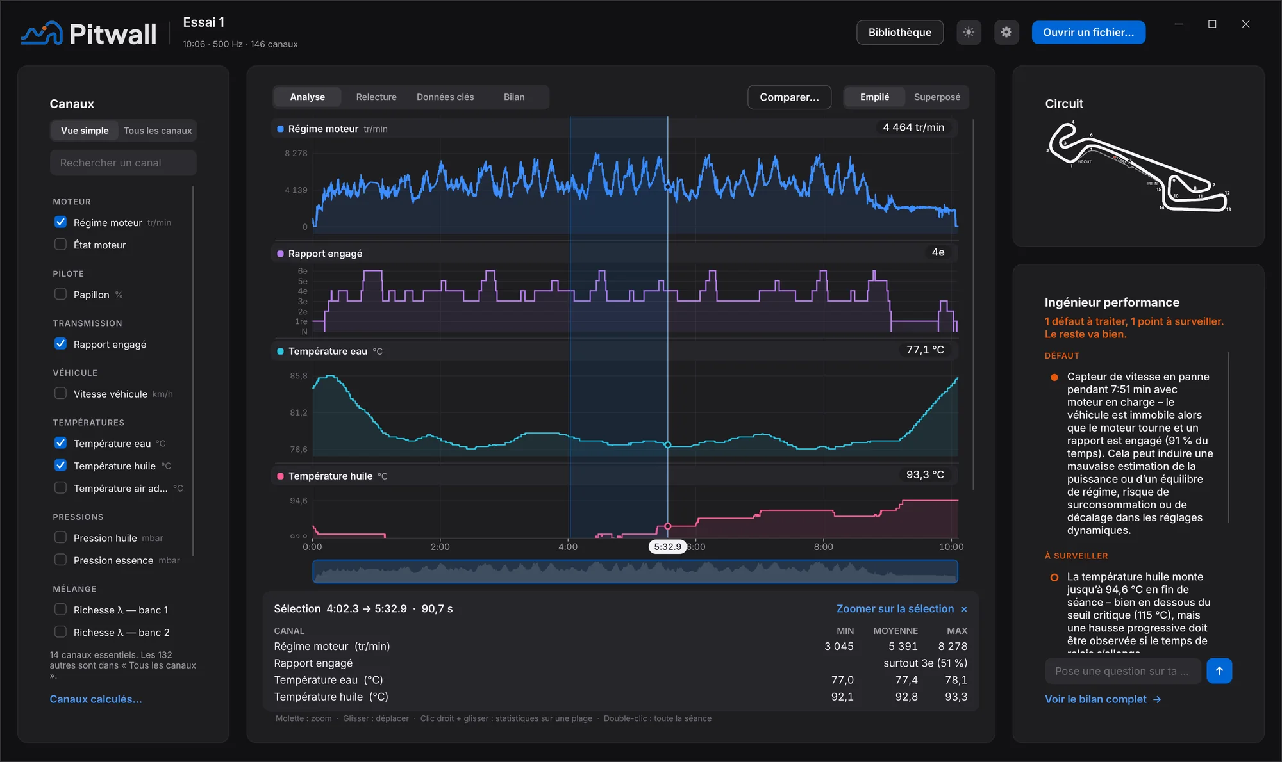Send question with the arrow-up button
Image resolution: width=1282 pixels, height=762 pixels.
point(1219,670)
